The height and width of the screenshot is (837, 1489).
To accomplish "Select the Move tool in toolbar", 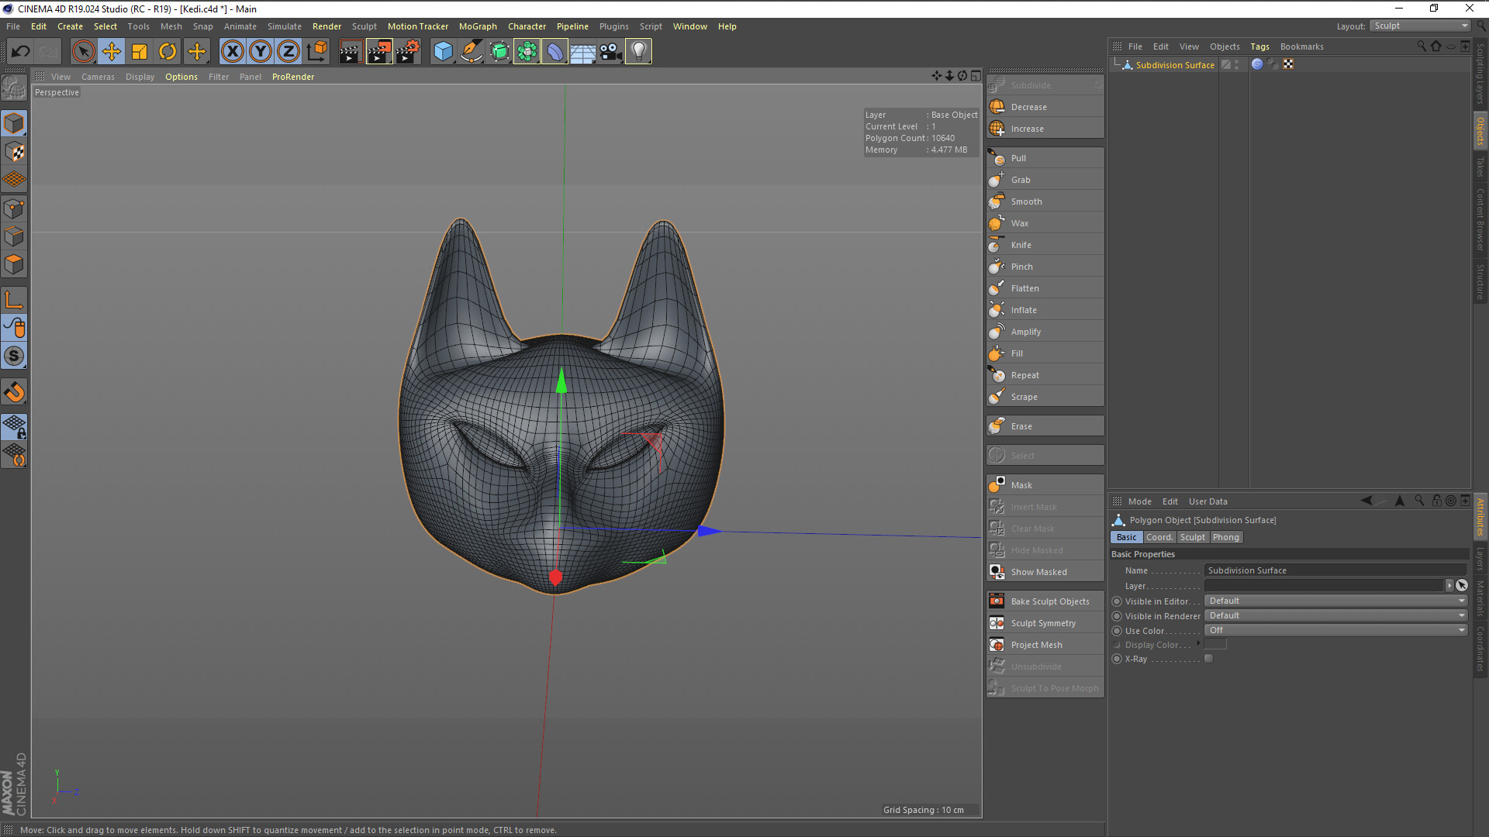I will [112, 52].
